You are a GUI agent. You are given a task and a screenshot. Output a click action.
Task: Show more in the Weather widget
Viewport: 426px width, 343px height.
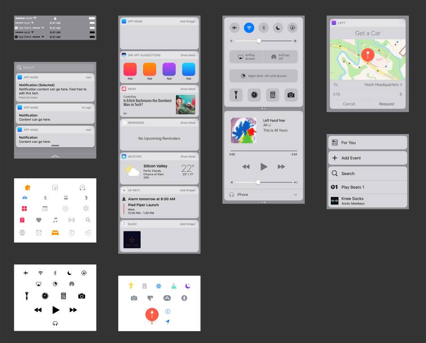point(187,156)
